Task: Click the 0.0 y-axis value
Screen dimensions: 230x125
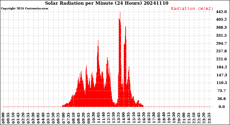Action: pos(222,107)
